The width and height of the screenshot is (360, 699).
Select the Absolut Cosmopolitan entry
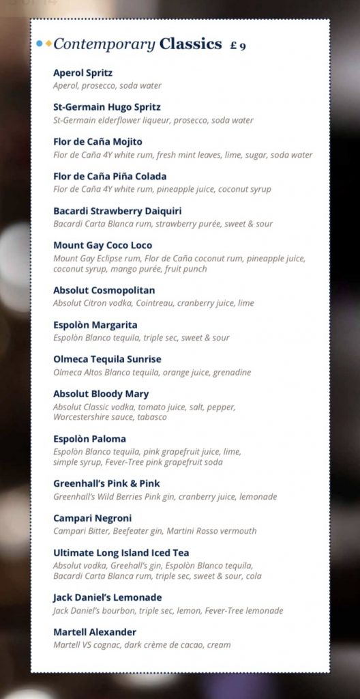(104, 291)
